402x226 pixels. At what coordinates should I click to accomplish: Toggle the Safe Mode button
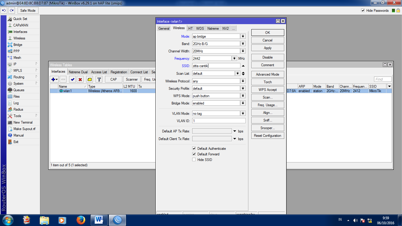28,11
